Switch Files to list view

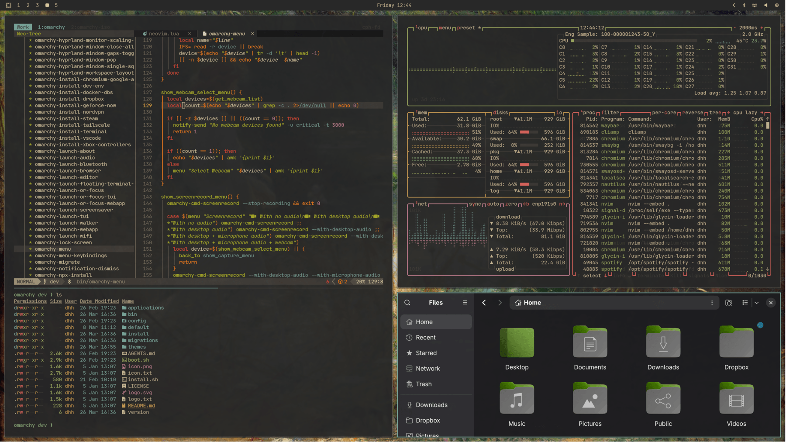[745, 303]
